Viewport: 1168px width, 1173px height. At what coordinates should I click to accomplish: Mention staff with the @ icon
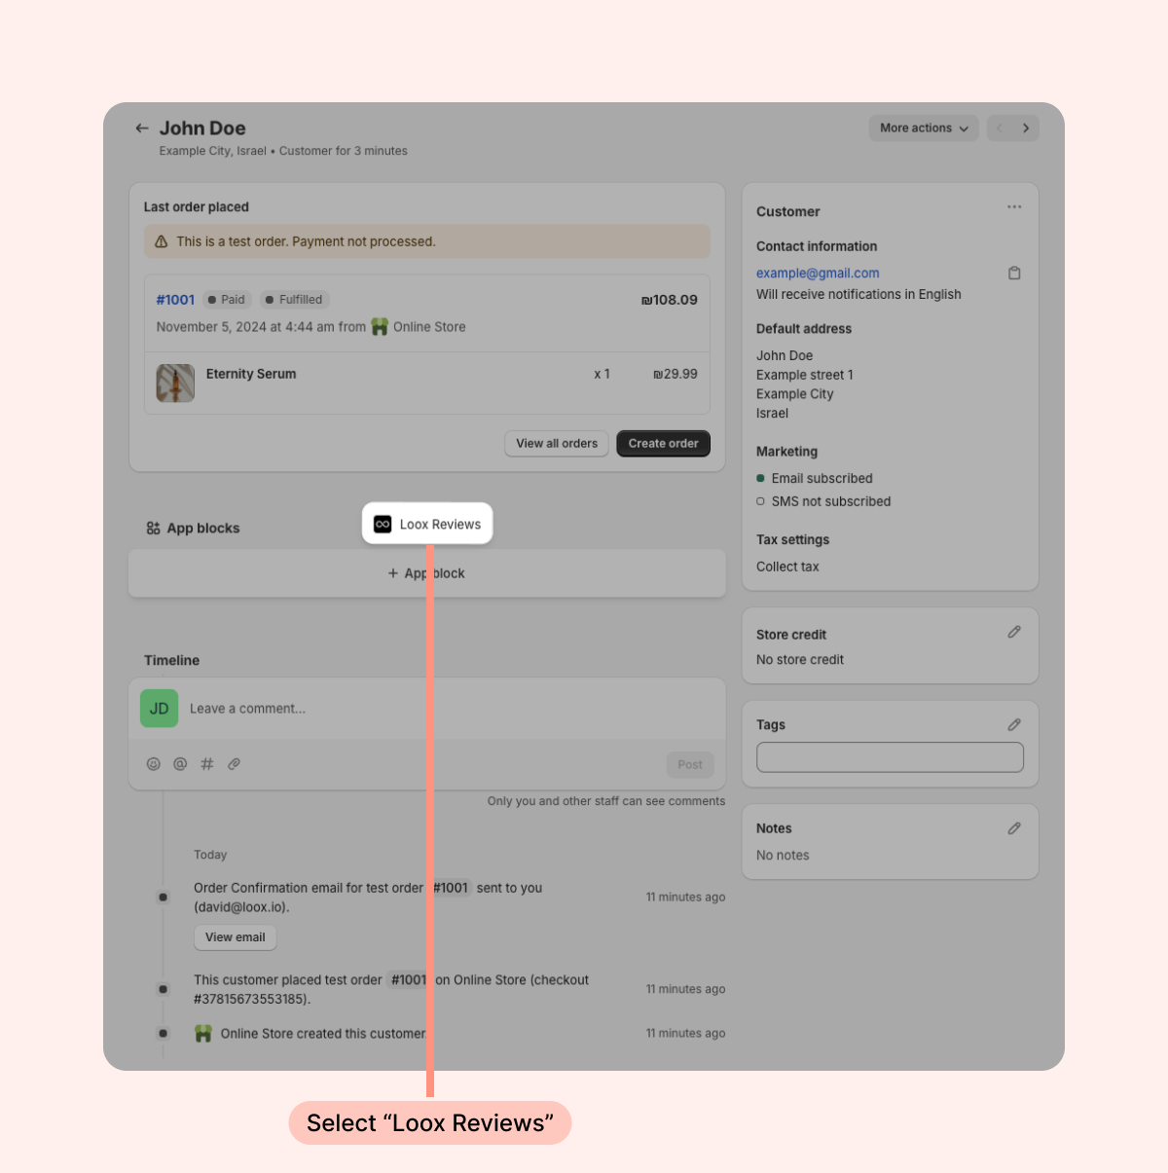tap(180, 764)
